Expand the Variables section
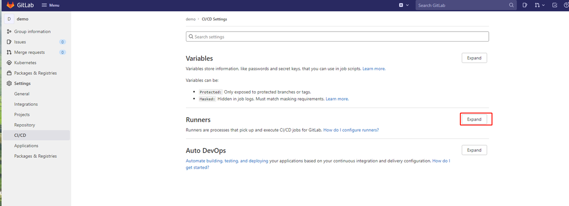This screenshot has height=206, width=569. (474, 58)
